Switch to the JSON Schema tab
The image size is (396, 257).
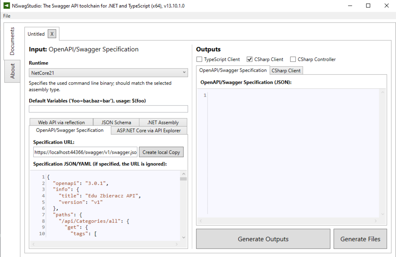116,122
